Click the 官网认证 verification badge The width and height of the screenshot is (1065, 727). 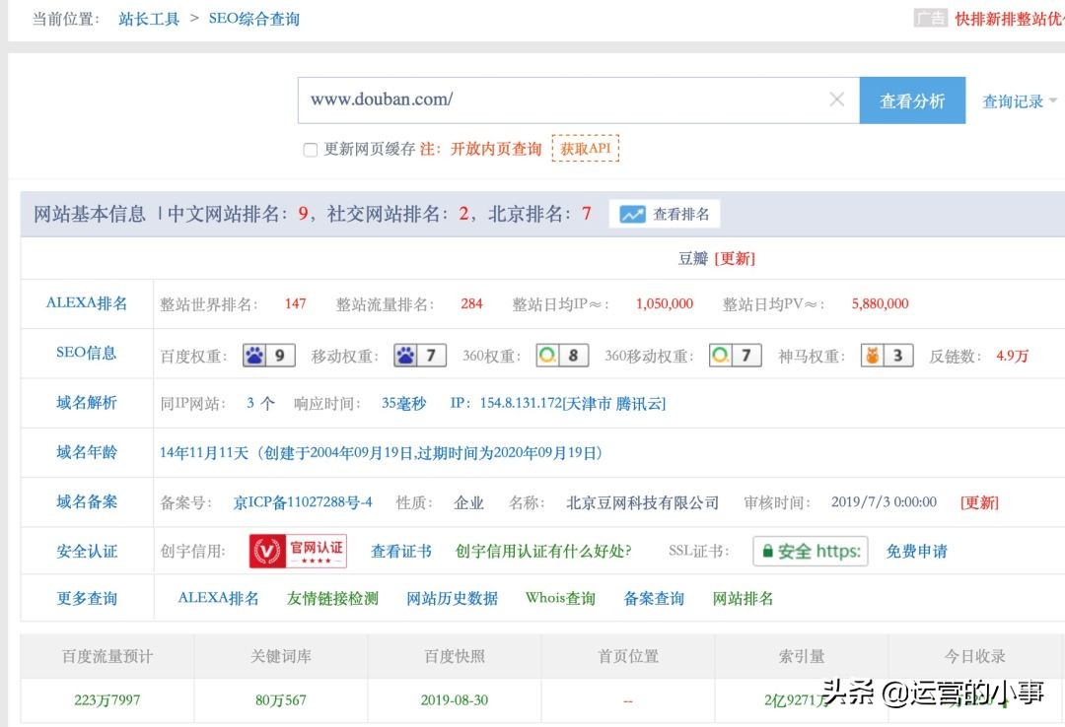tap(297, 551)
